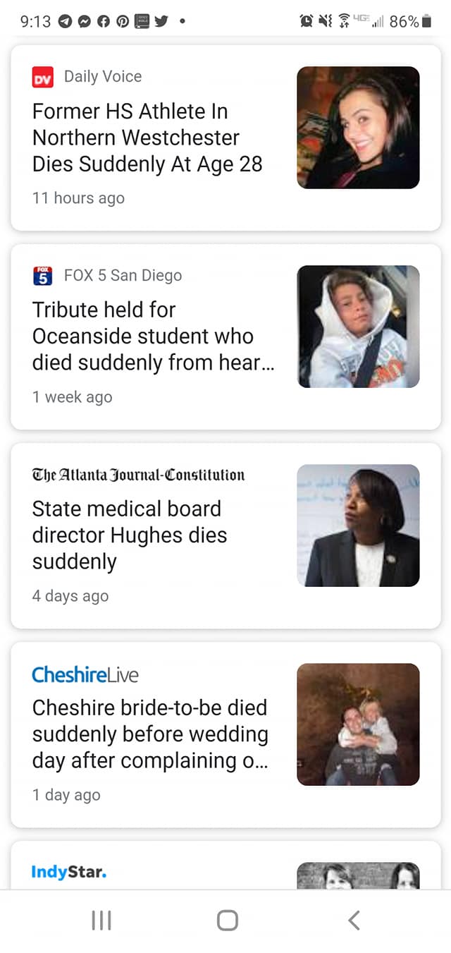Tap the Messenger notification icon
Screen dimensions: 451x953
(84, 21)
